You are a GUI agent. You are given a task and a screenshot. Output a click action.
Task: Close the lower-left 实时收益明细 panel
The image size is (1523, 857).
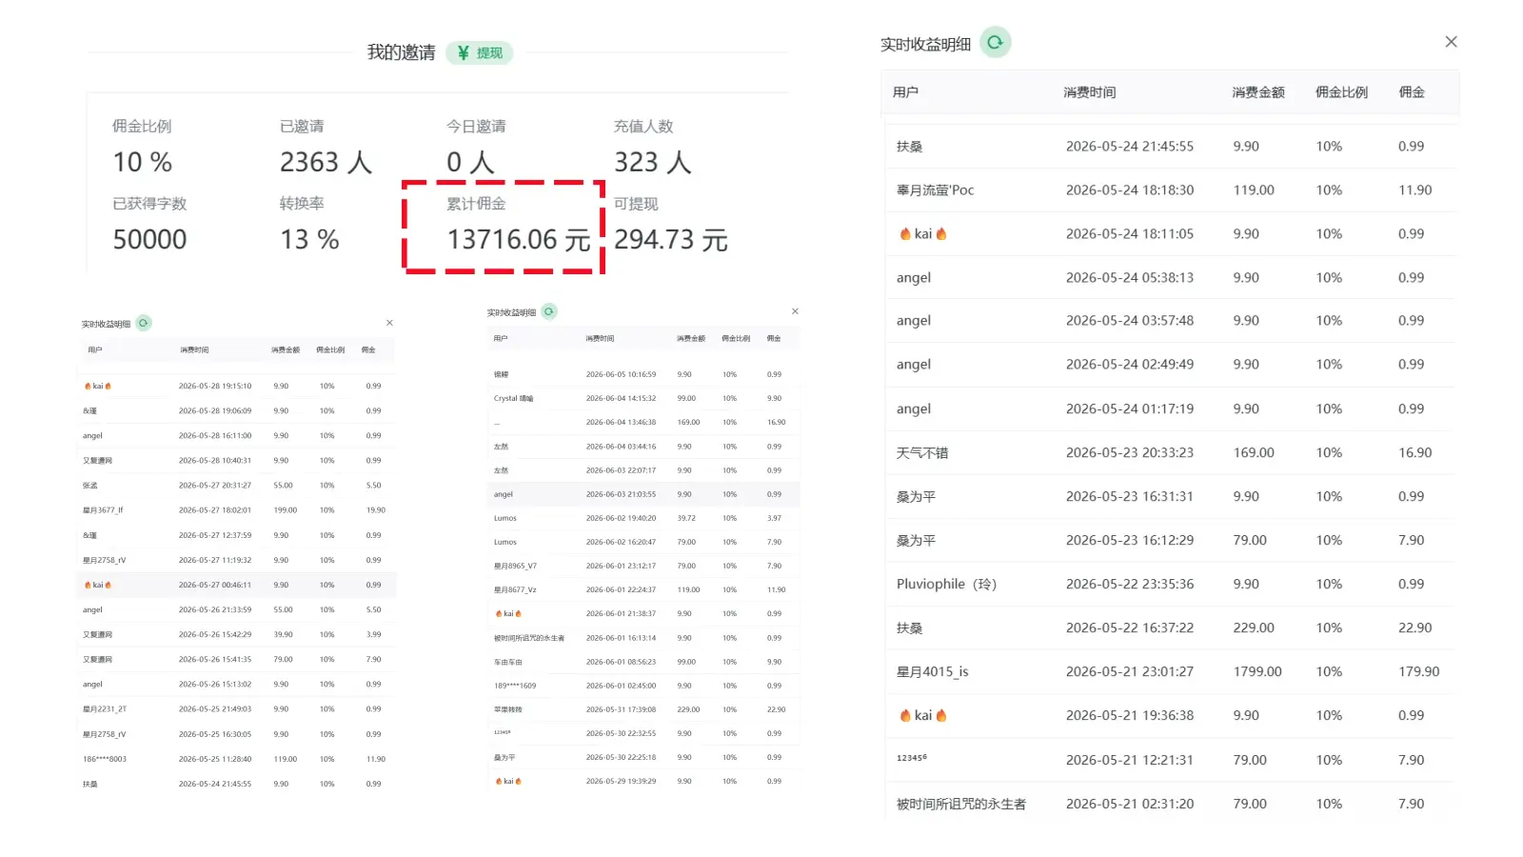(389, 323)
